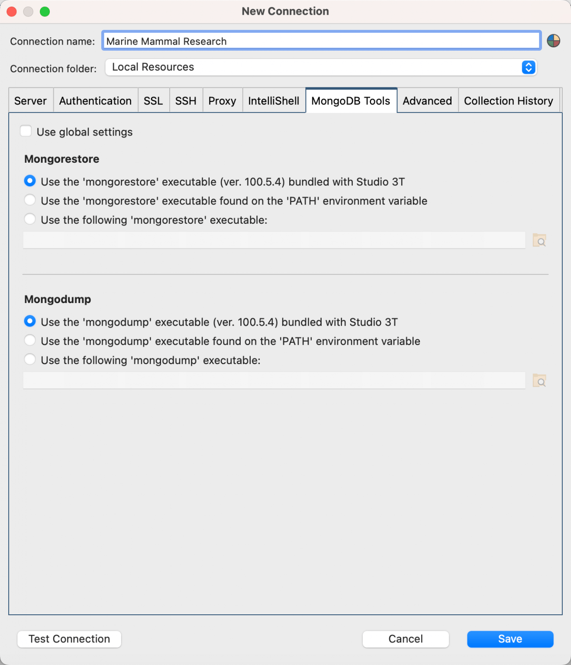The image size is (571, 665).
Task: View the Proxy settings tab
Action: click(222, 100)
